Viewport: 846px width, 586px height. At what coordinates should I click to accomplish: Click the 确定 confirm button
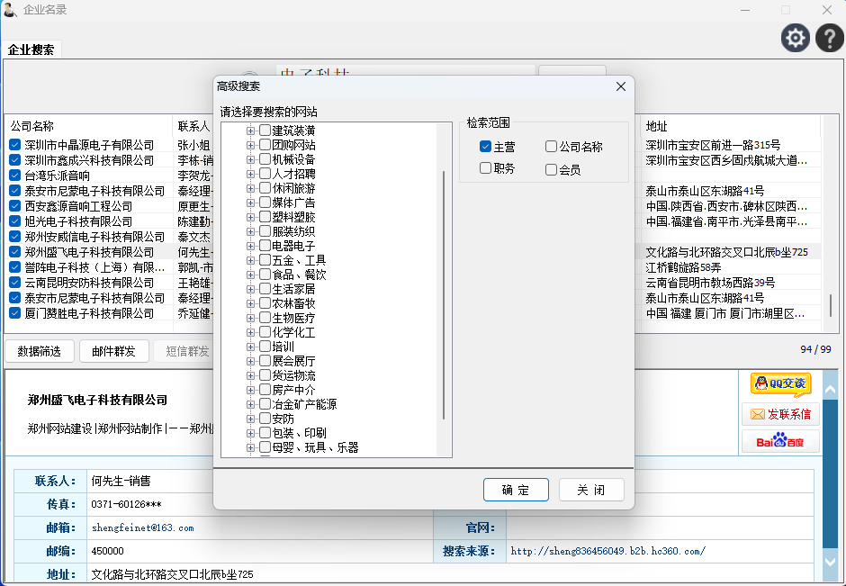pos(516,490)
